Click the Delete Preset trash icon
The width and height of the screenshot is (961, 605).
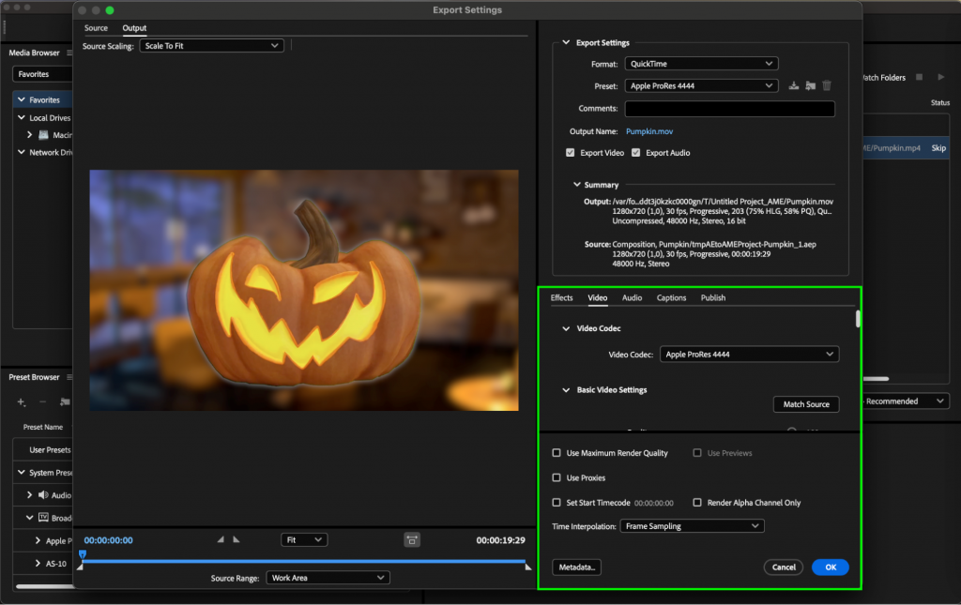coord(826,85)
